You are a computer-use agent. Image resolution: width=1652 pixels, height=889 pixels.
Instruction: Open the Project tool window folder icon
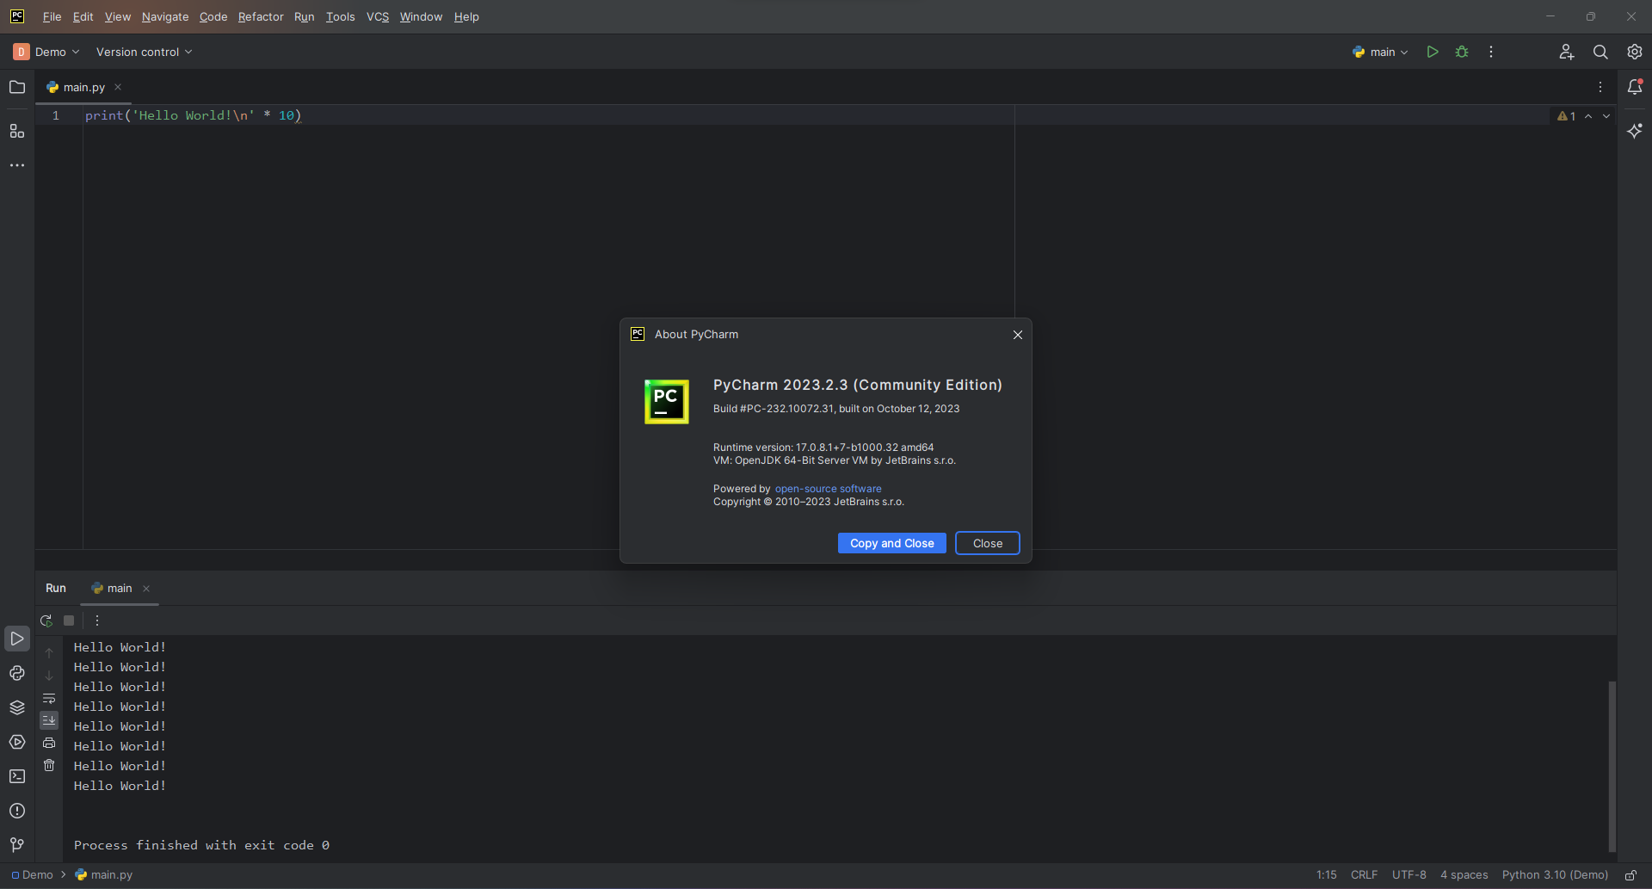(17, 87)
